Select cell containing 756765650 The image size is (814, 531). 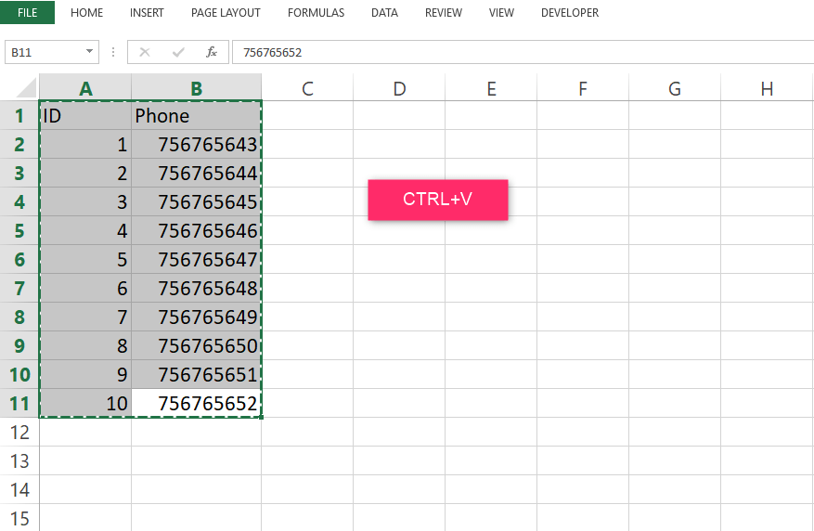196,345
